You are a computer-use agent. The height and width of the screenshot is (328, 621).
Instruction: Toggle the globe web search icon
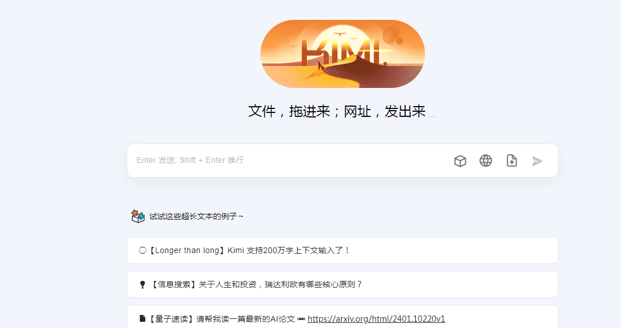point(486,161)
